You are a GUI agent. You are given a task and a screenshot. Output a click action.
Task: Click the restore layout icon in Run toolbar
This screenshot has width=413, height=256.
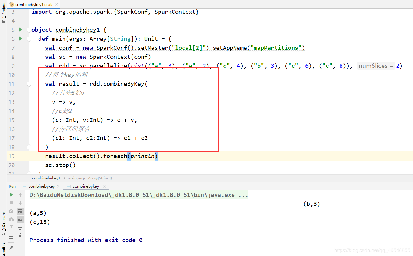click(11, 237)
